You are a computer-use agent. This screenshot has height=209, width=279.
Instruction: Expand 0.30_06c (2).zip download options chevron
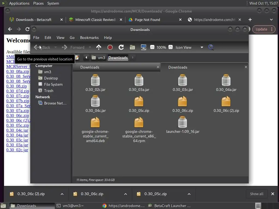click(x=62, y=194)
